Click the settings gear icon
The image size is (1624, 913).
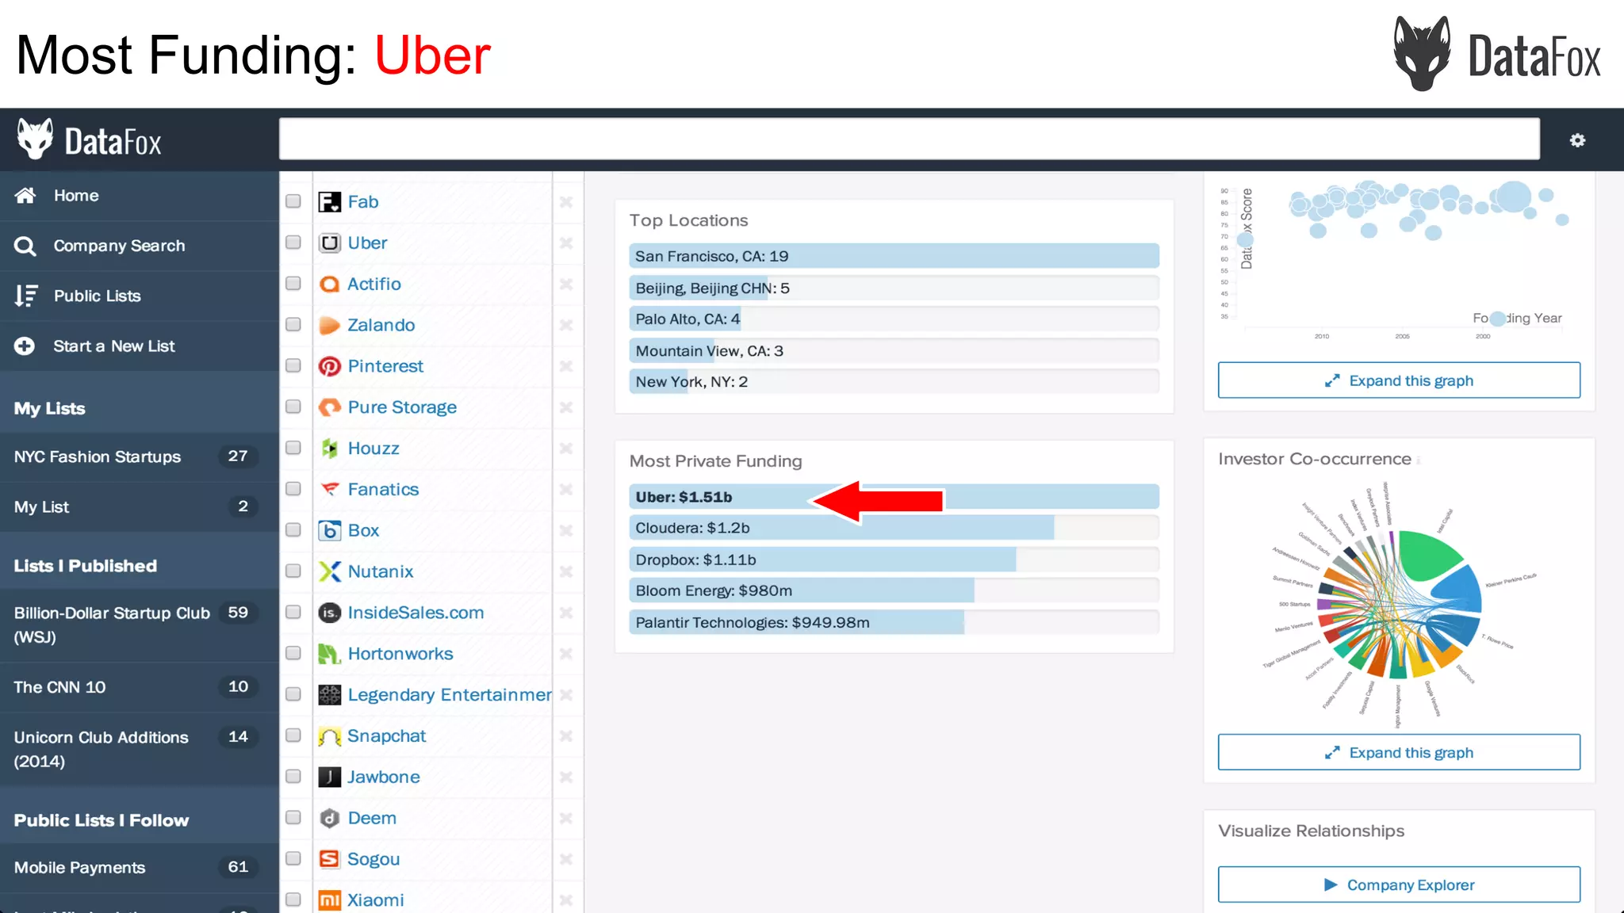pyautogui.click(x=1577, y=140)
